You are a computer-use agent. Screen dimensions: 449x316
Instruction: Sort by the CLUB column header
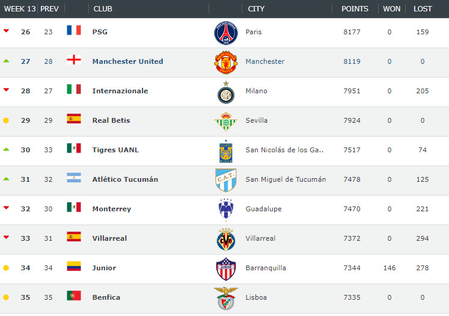[103, 9]
